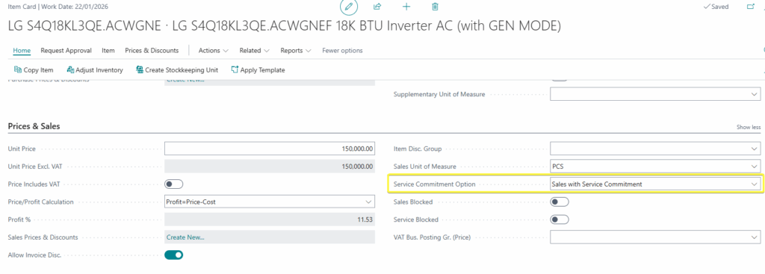Click the pencil edit icon
This screenshot has width=765, height=274.
pos(349,7)
